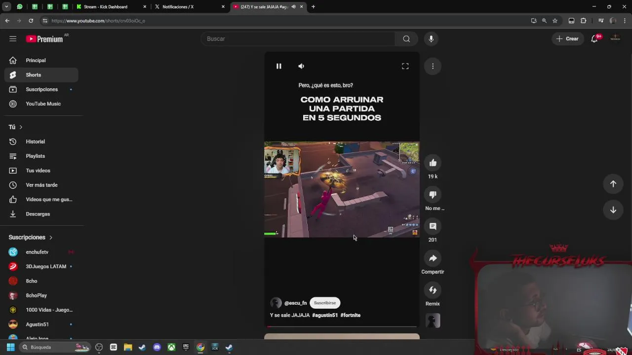
Task: Open 3DJuegos LATAM channel subscription
Action: point(41,266)
